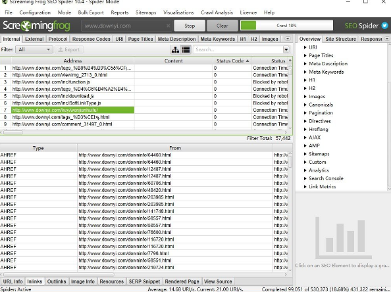Switch to the Response Codes tab
391x292 pixels.
[x=91, y=39]
